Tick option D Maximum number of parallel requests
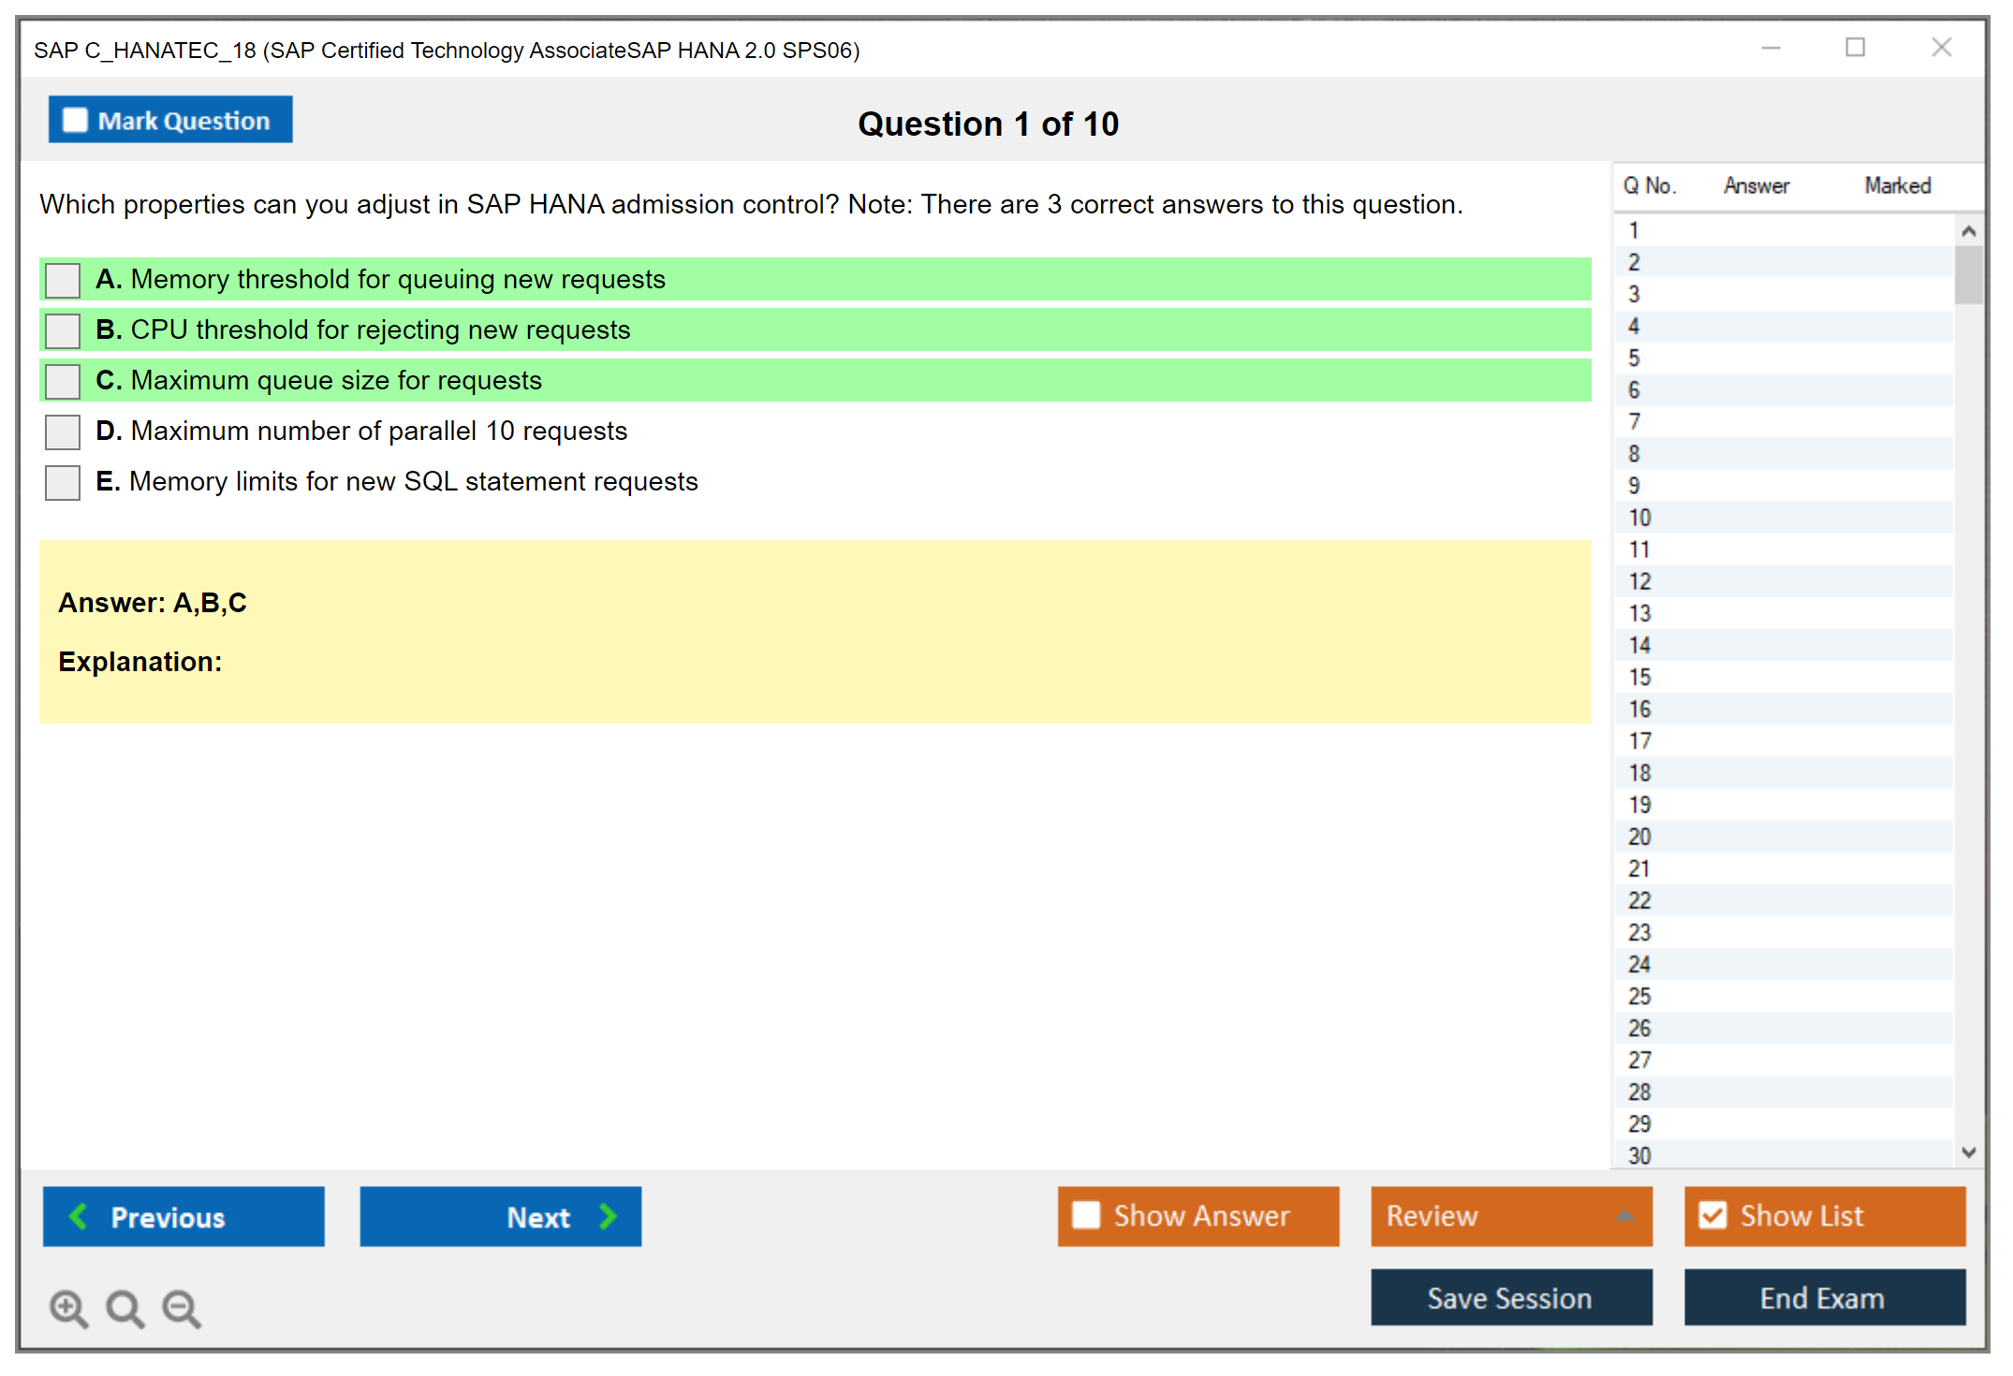 pos(63,432)
